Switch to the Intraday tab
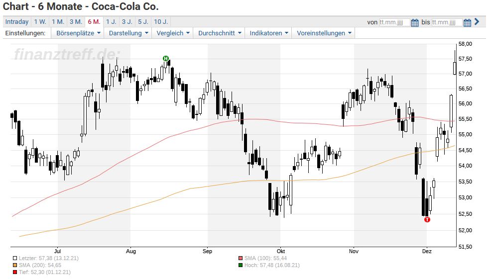 [17, 21]
